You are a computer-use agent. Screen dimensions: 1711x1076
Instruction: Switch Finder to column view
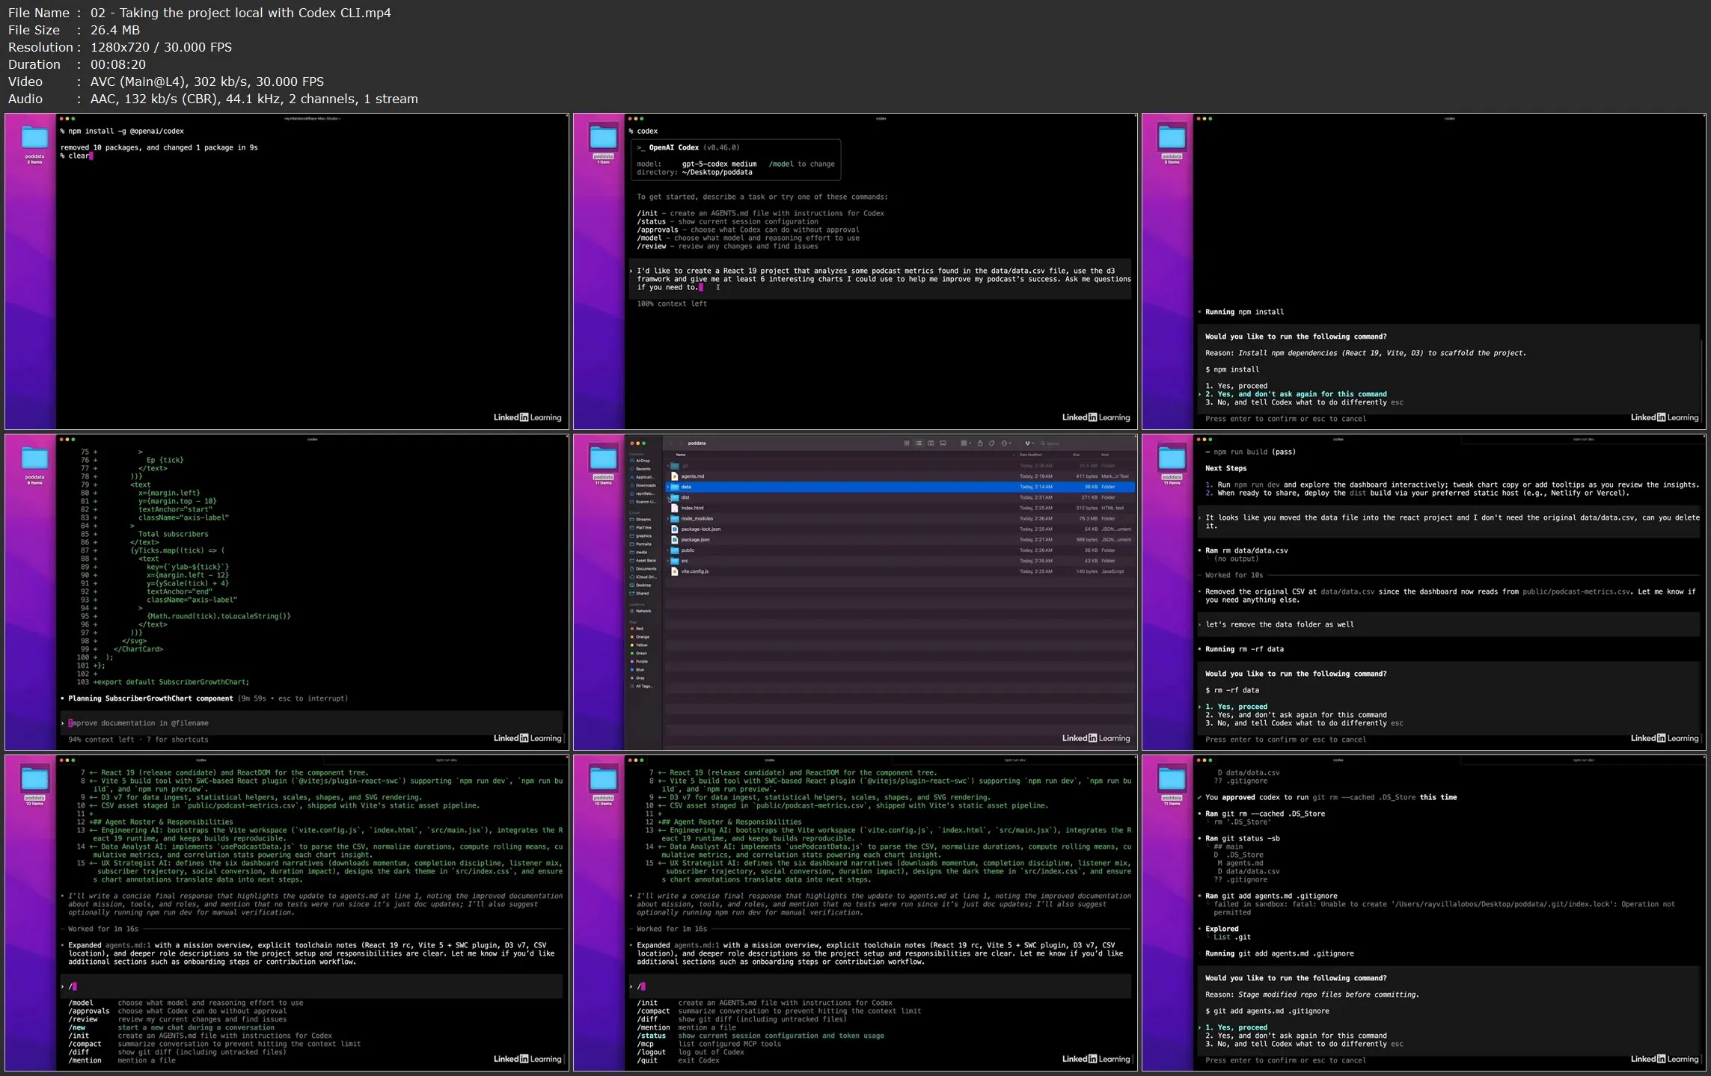[x=931, y=443]
